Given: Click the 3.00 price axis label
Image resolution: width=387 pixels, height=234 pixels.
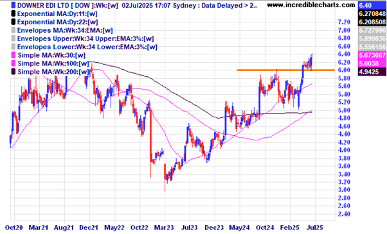Looking at the screenshot, I should click(x=344, y=190).
